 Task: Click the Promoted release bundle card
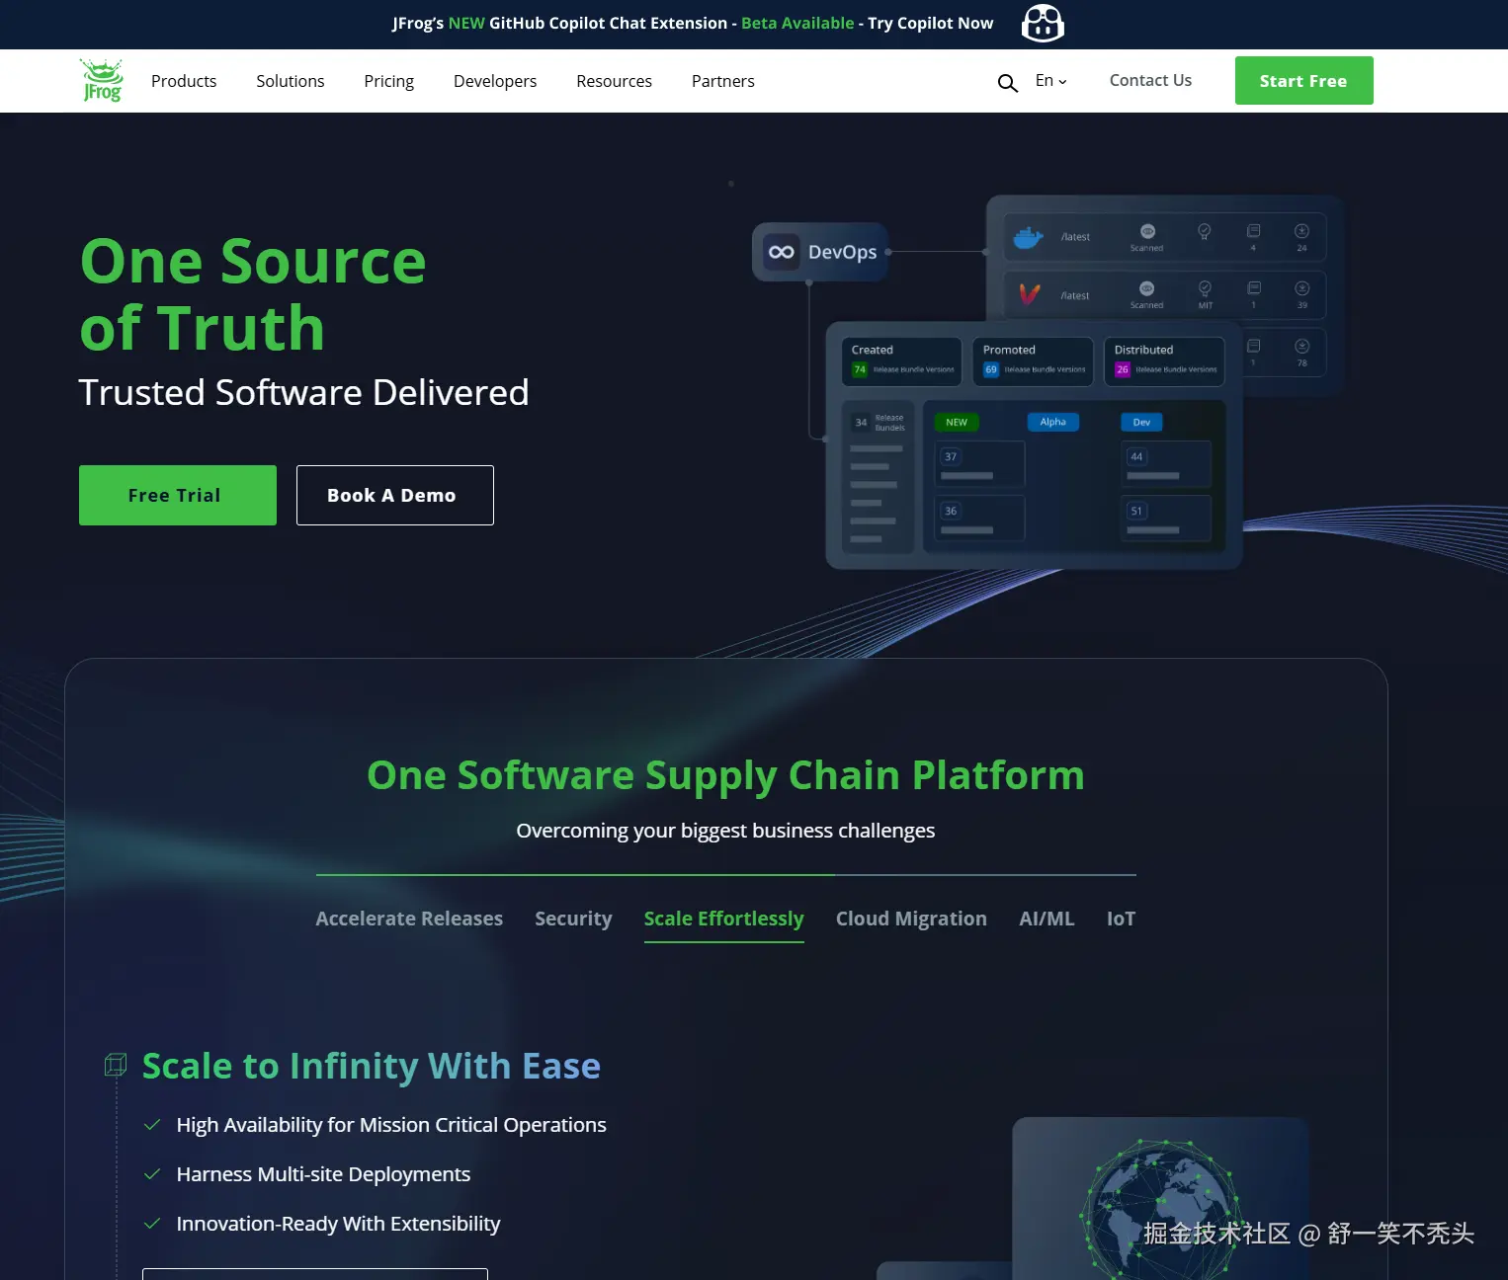1034,360
